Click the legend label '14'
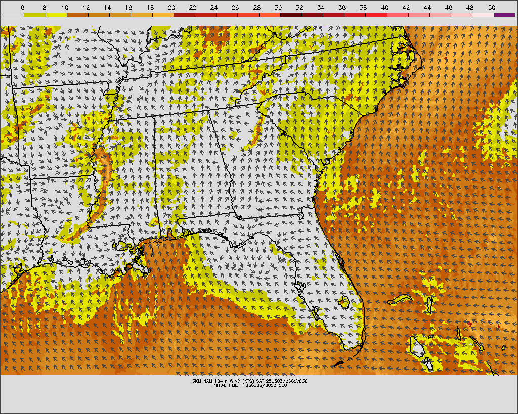The image size is (518, 414). [107, 7]
